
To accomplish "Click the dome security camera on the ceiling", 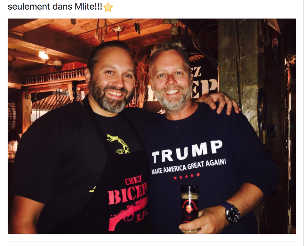I will 57,65.
